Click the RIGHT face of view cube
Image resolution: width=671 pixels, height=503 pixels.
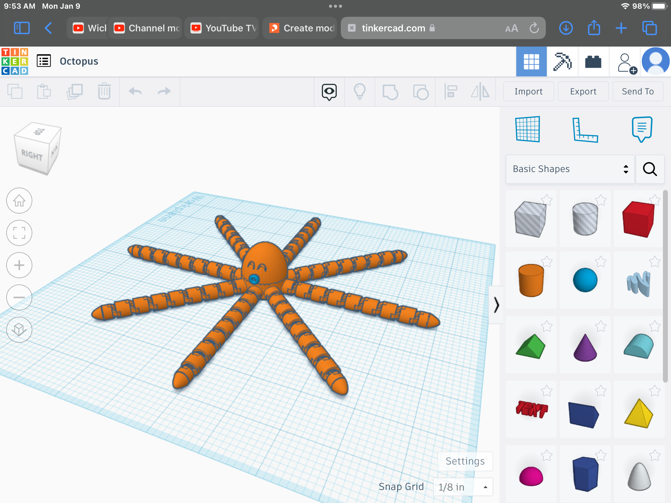point(32,155)
